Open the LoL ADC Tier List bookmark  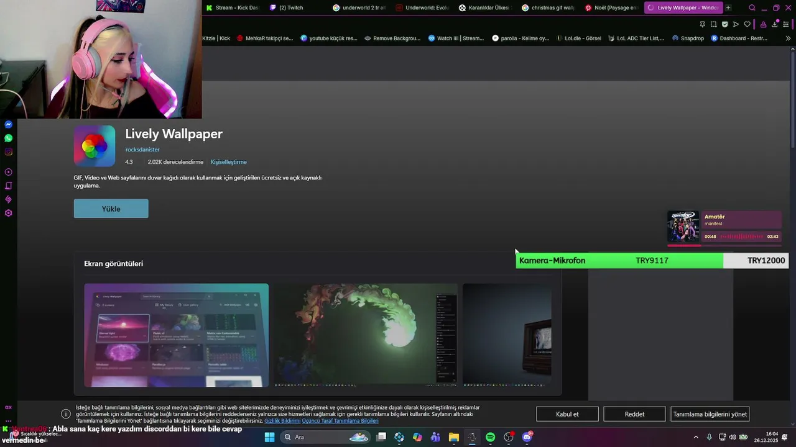(x=636, y=38)
